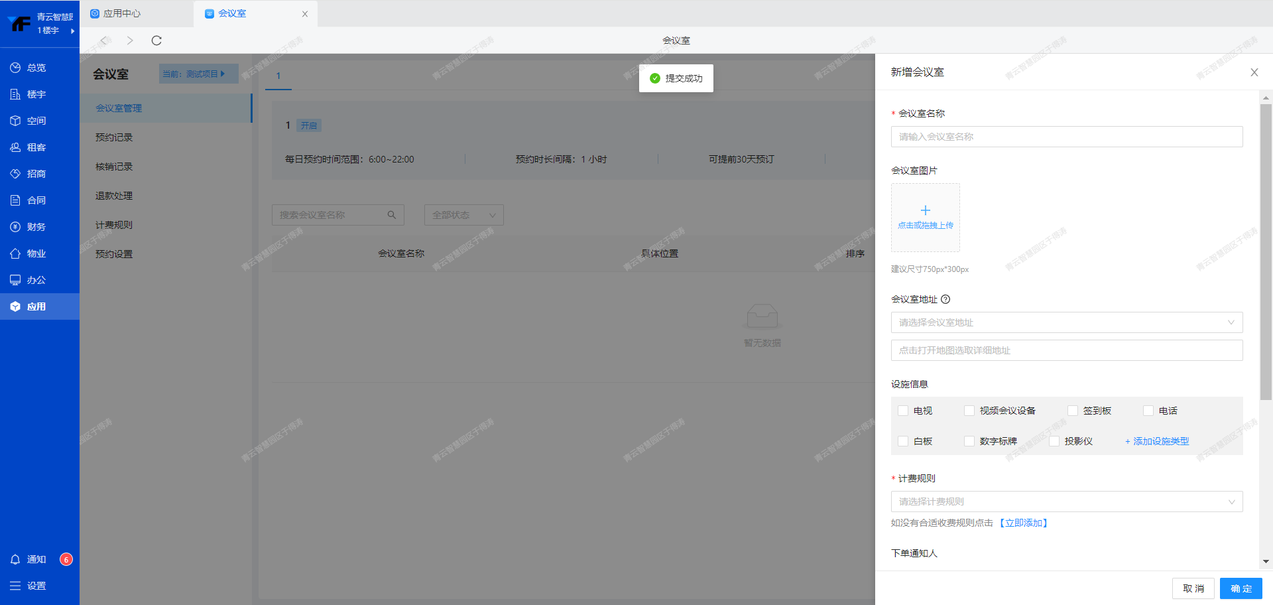This screenshot has height=605, width=1273.
Task: Close the 新增会议室 panel with X
Action: [1254, 72]
